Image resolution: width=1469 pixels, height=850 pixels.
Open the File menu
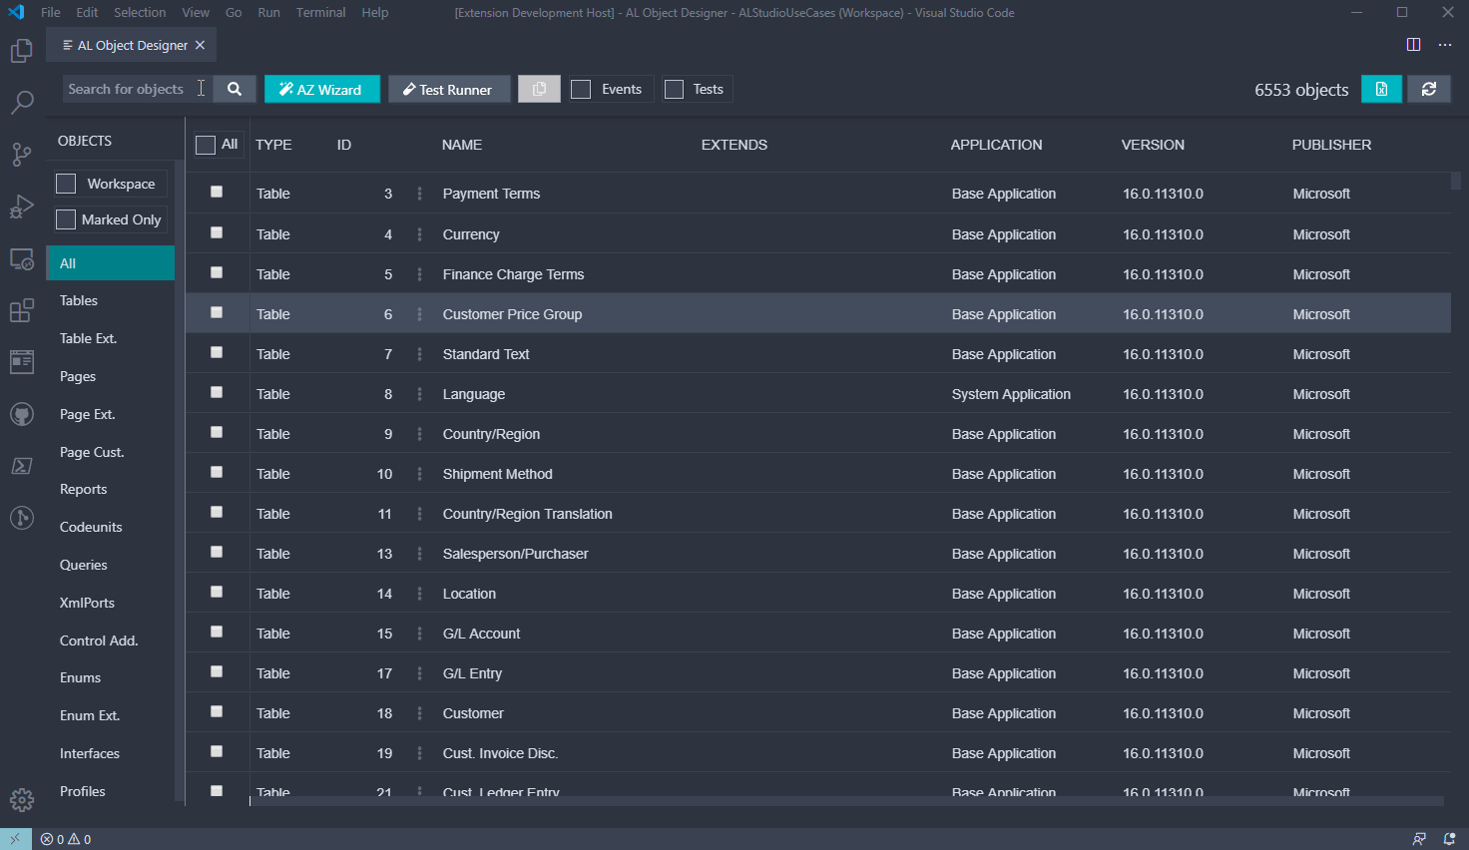(51, 12)
